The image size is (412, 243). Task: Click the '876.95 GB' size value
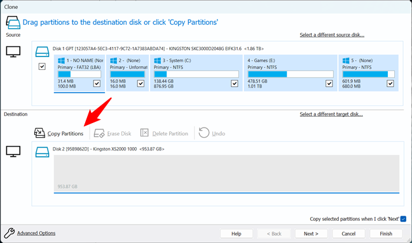point(163,86)
